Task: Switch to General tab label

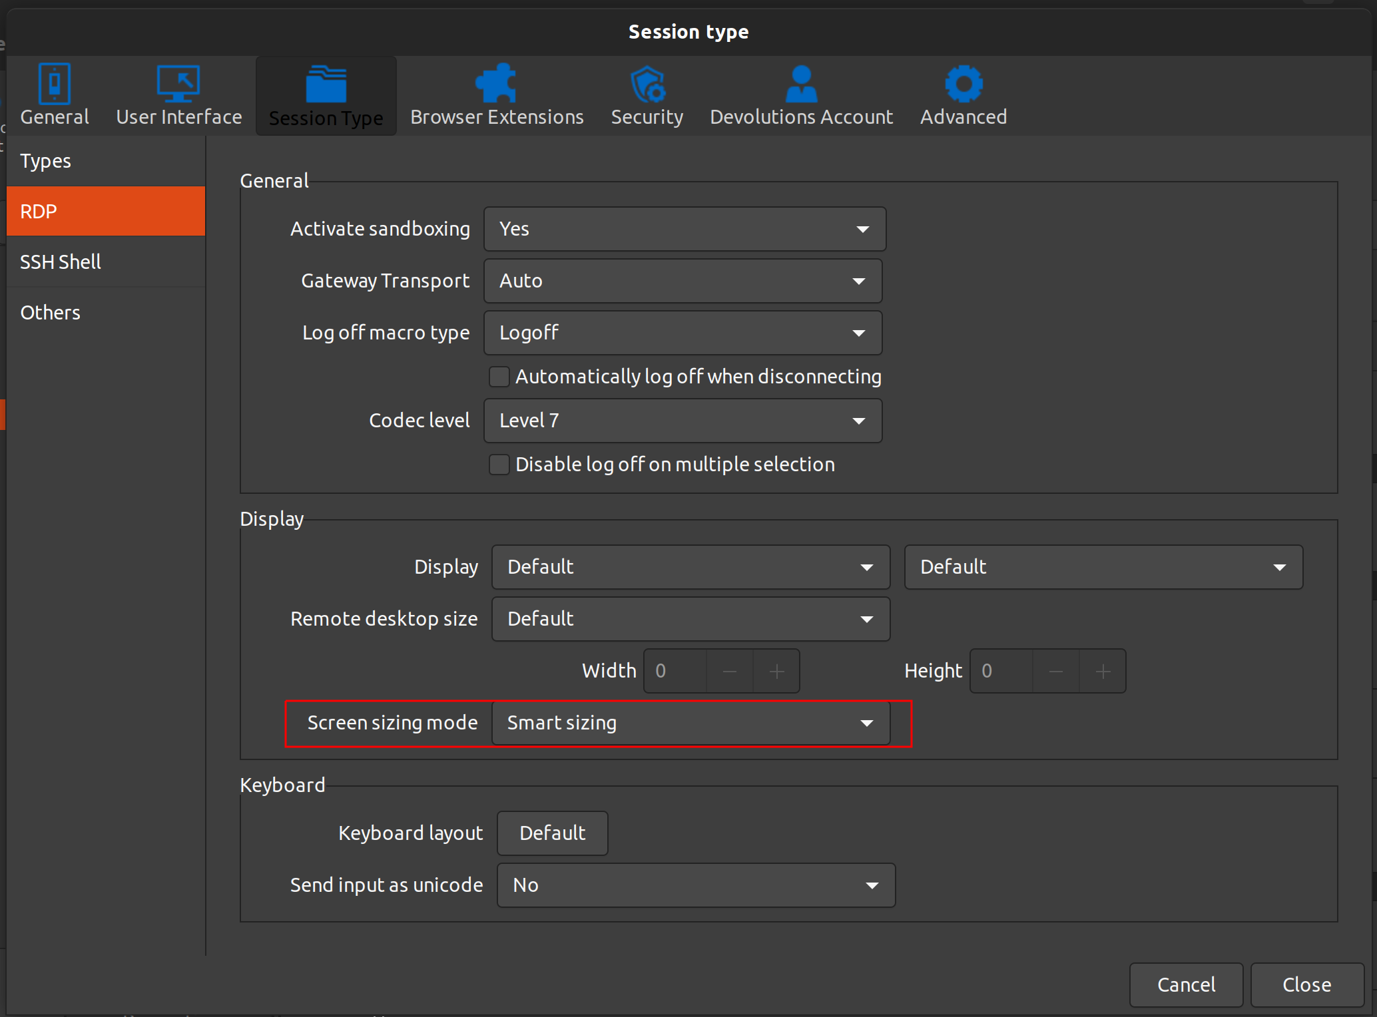Action: (x=55, y=117)
